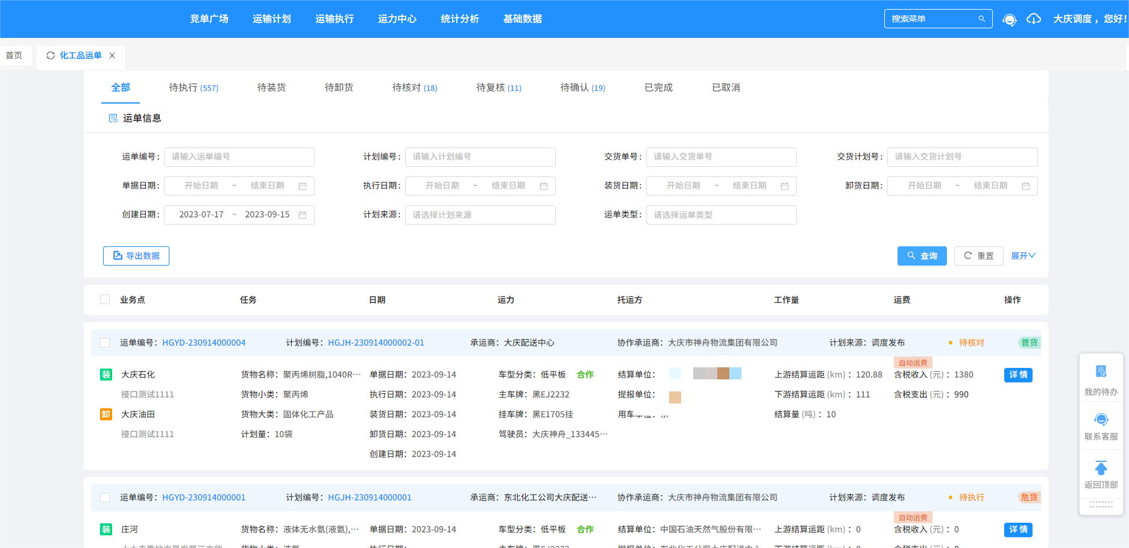Open the 计划来源 dropdown

click(x=480, y=215)
